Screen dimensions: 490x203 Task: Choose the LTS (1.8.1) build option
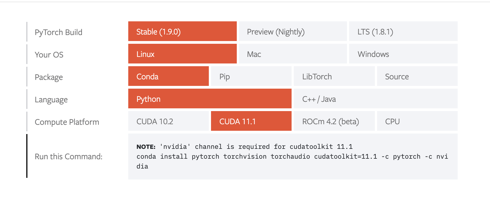click(x=403, y=31)
